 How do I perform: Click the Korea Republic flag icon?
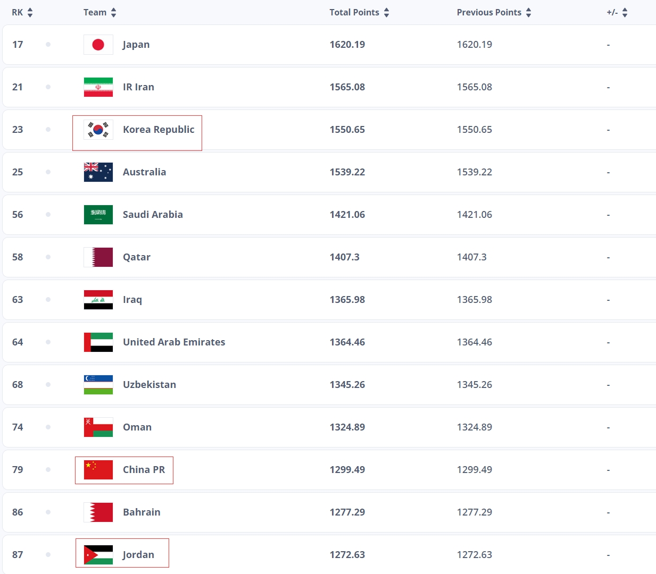98,130
